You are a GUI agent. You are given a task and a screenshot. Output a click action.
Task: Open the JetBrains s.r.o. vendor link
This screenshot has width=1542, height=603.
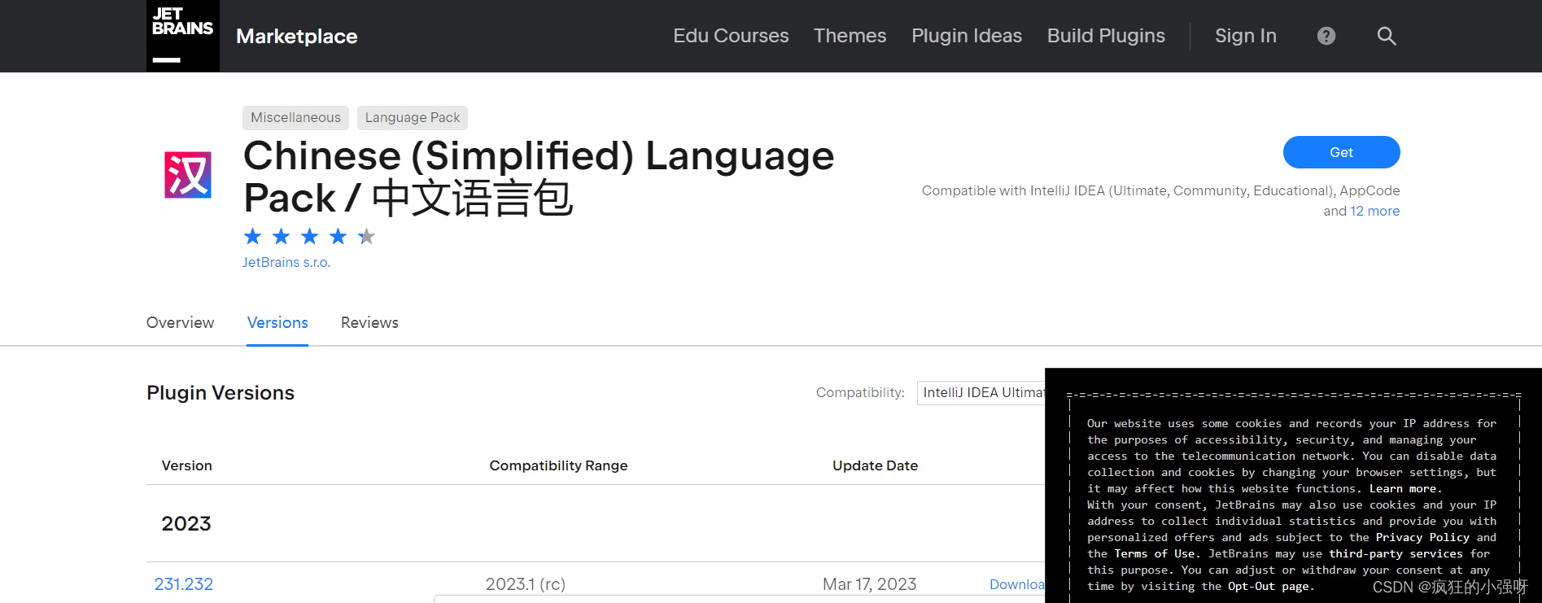click(x=286, y=262)
